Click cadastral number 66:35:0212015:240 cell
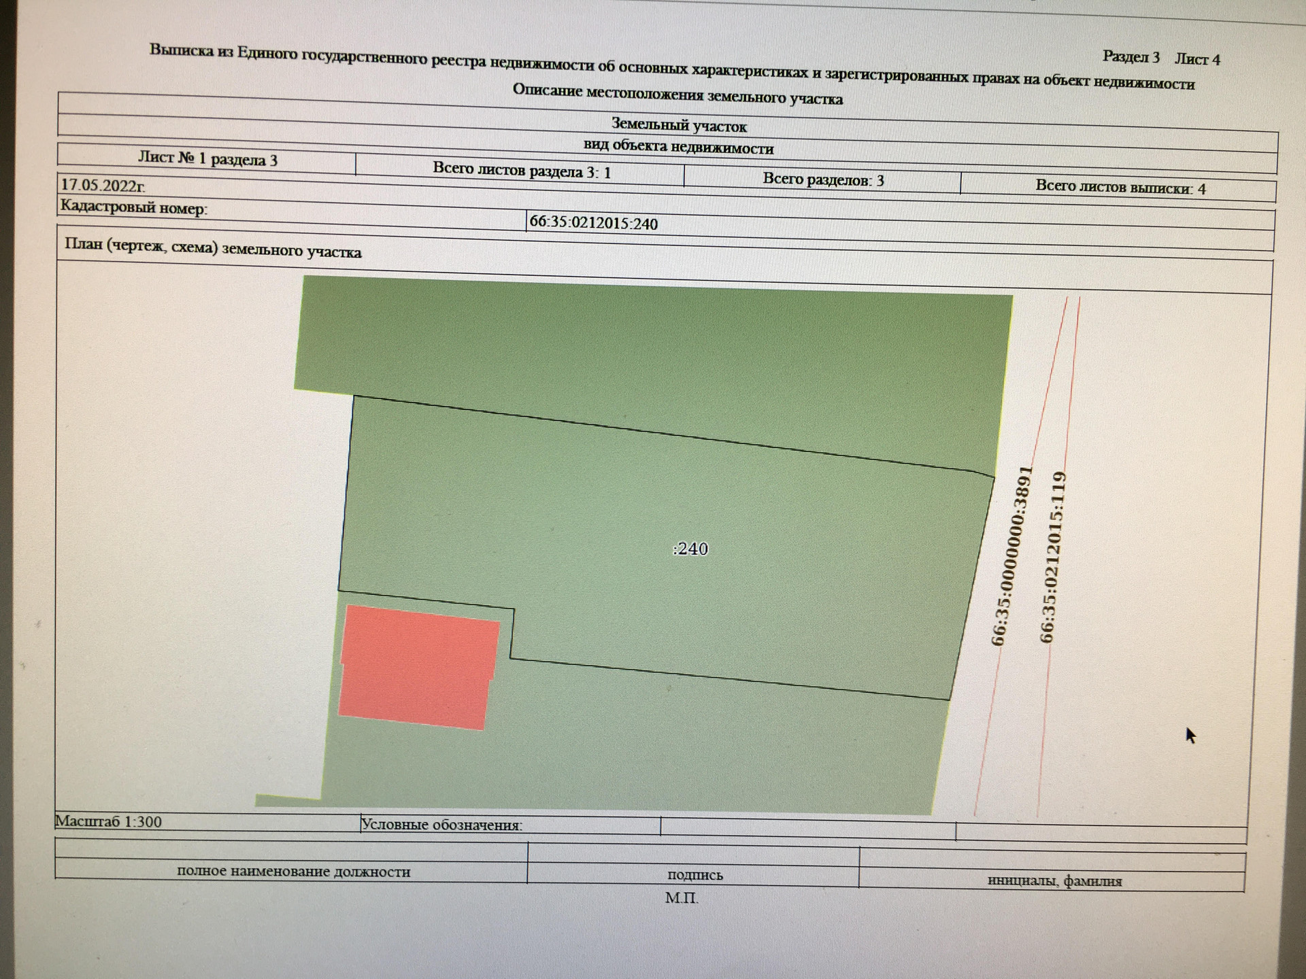The height and width of the screenshot is (979, 1306). [593, 223]
